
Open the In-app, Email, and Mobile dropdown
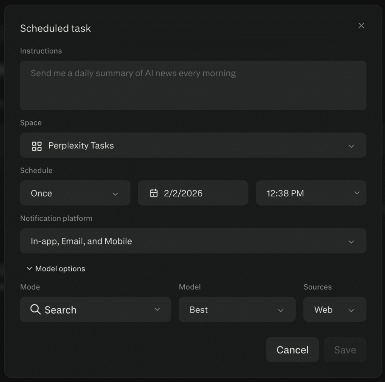point(193,241)
